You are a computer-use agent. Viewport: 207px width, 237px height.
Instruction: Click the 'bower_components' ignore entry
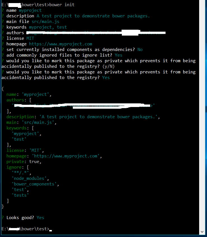point(35,184)
